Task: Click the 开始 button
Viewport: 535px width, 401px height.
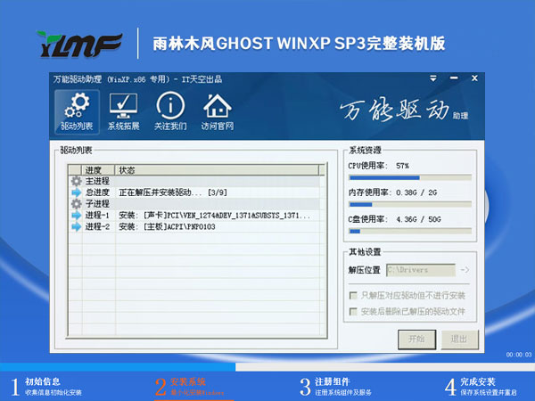Action: click(x=416, y=339)
